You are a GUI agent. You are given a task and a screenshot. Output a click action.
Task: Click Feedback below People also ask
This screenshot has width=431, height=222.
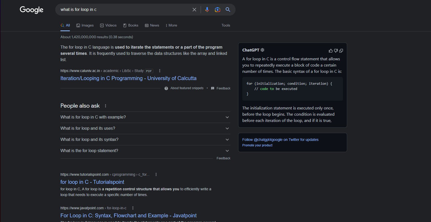tap(223, 158)
